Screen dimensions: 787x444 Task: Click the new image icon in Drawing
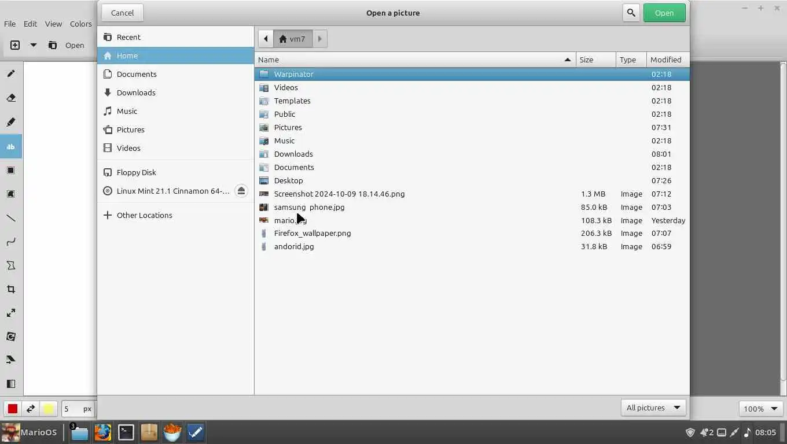pyautogui.click(x=15, y=45)
